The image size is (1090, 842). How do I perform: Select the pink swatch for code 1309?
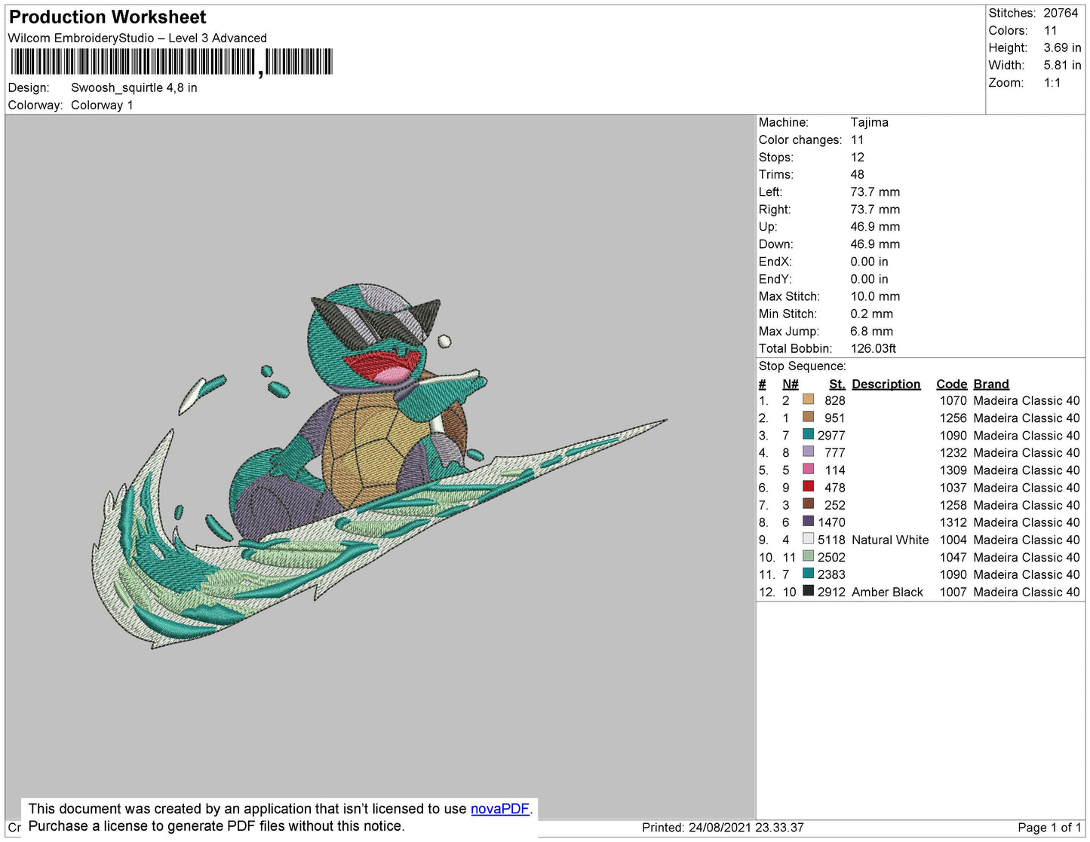808,470
